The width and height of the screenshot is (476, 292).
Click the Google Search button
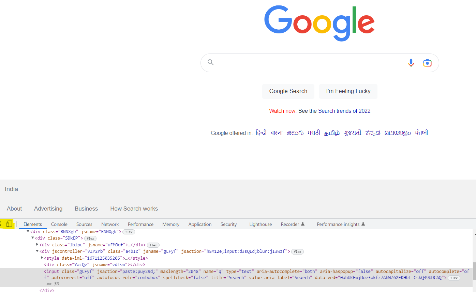coord(288,91)
